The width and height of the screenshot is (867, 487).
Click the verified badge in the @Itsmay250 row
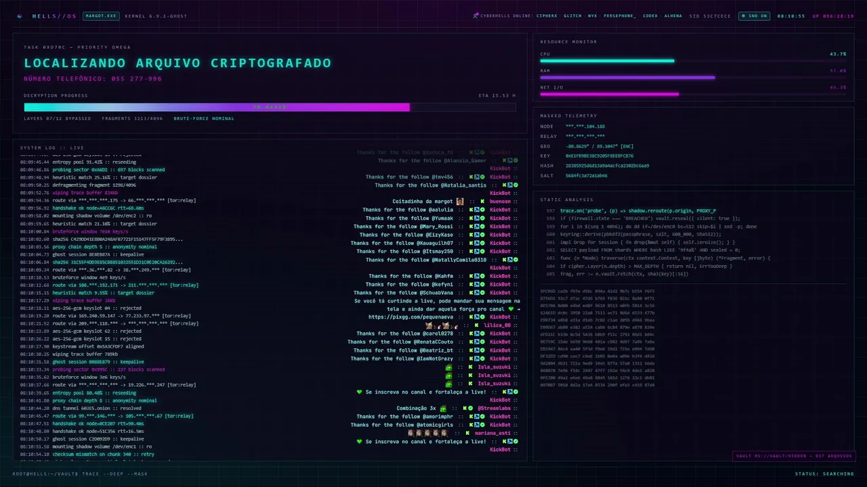(x=482, y=252)
